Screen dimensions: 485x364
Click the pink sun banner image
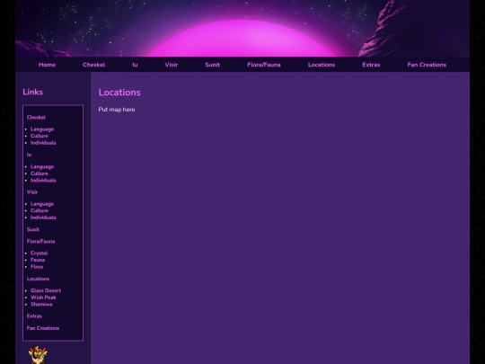pyautogui.click(x=242, y=29)
